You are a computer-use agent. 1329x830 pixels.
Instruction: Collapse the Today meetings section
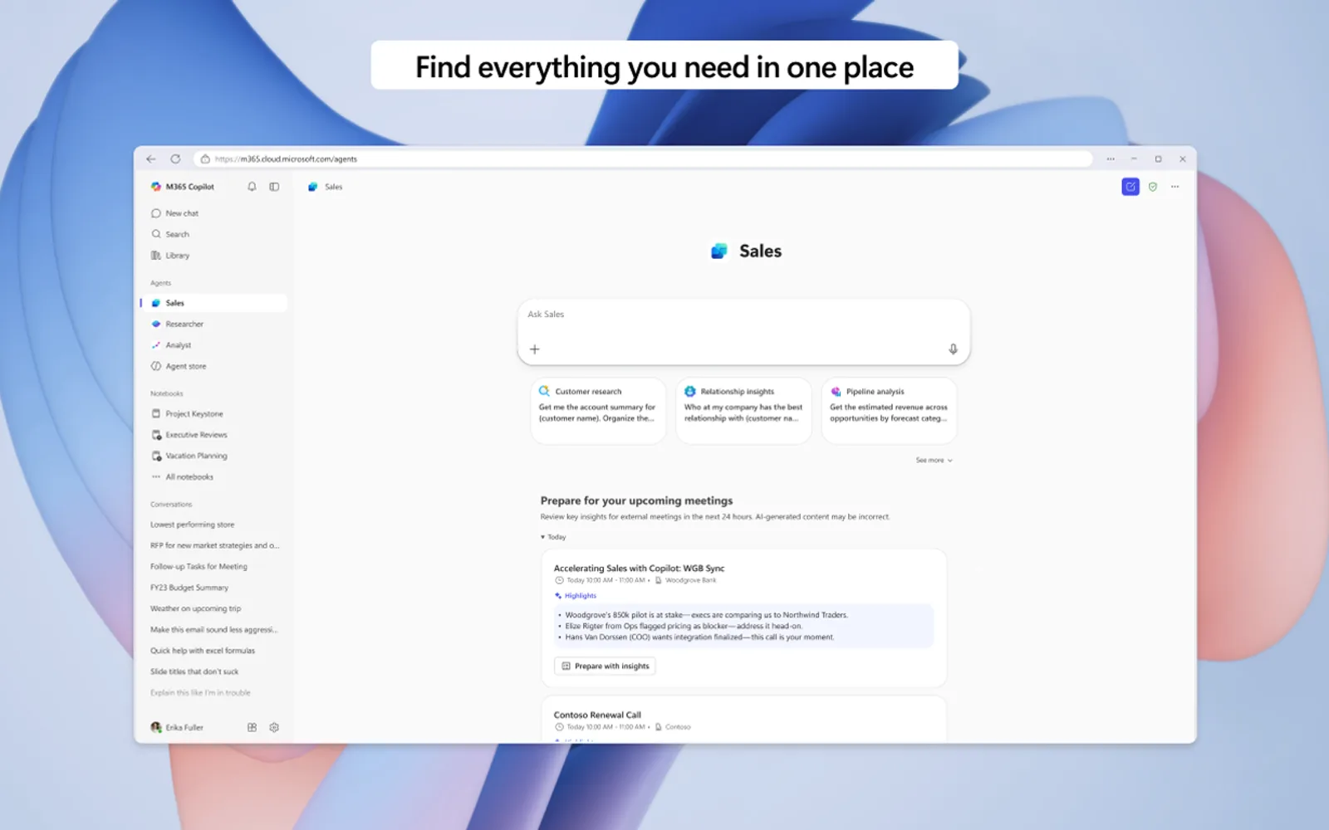553,537
